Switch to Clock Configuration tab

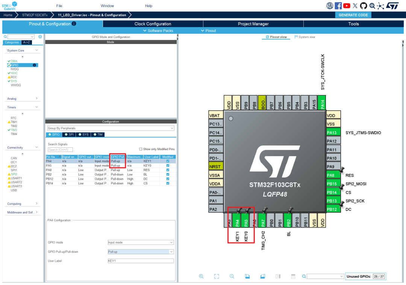pos(153,24)
